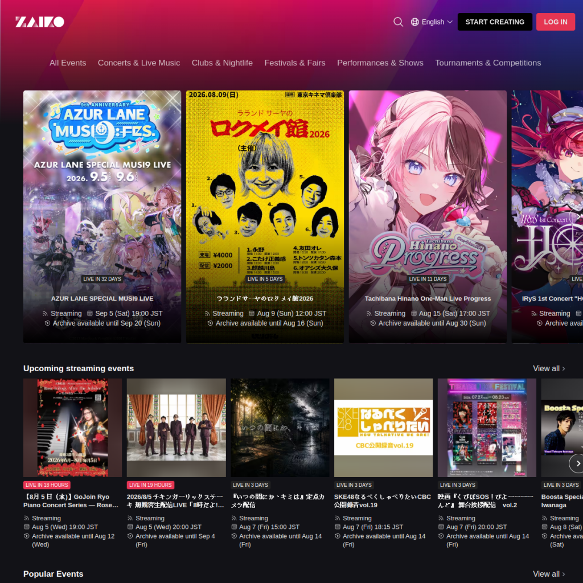Open the SKE48 なるべくしゃべりたい thumbnail

click(383, 428)
